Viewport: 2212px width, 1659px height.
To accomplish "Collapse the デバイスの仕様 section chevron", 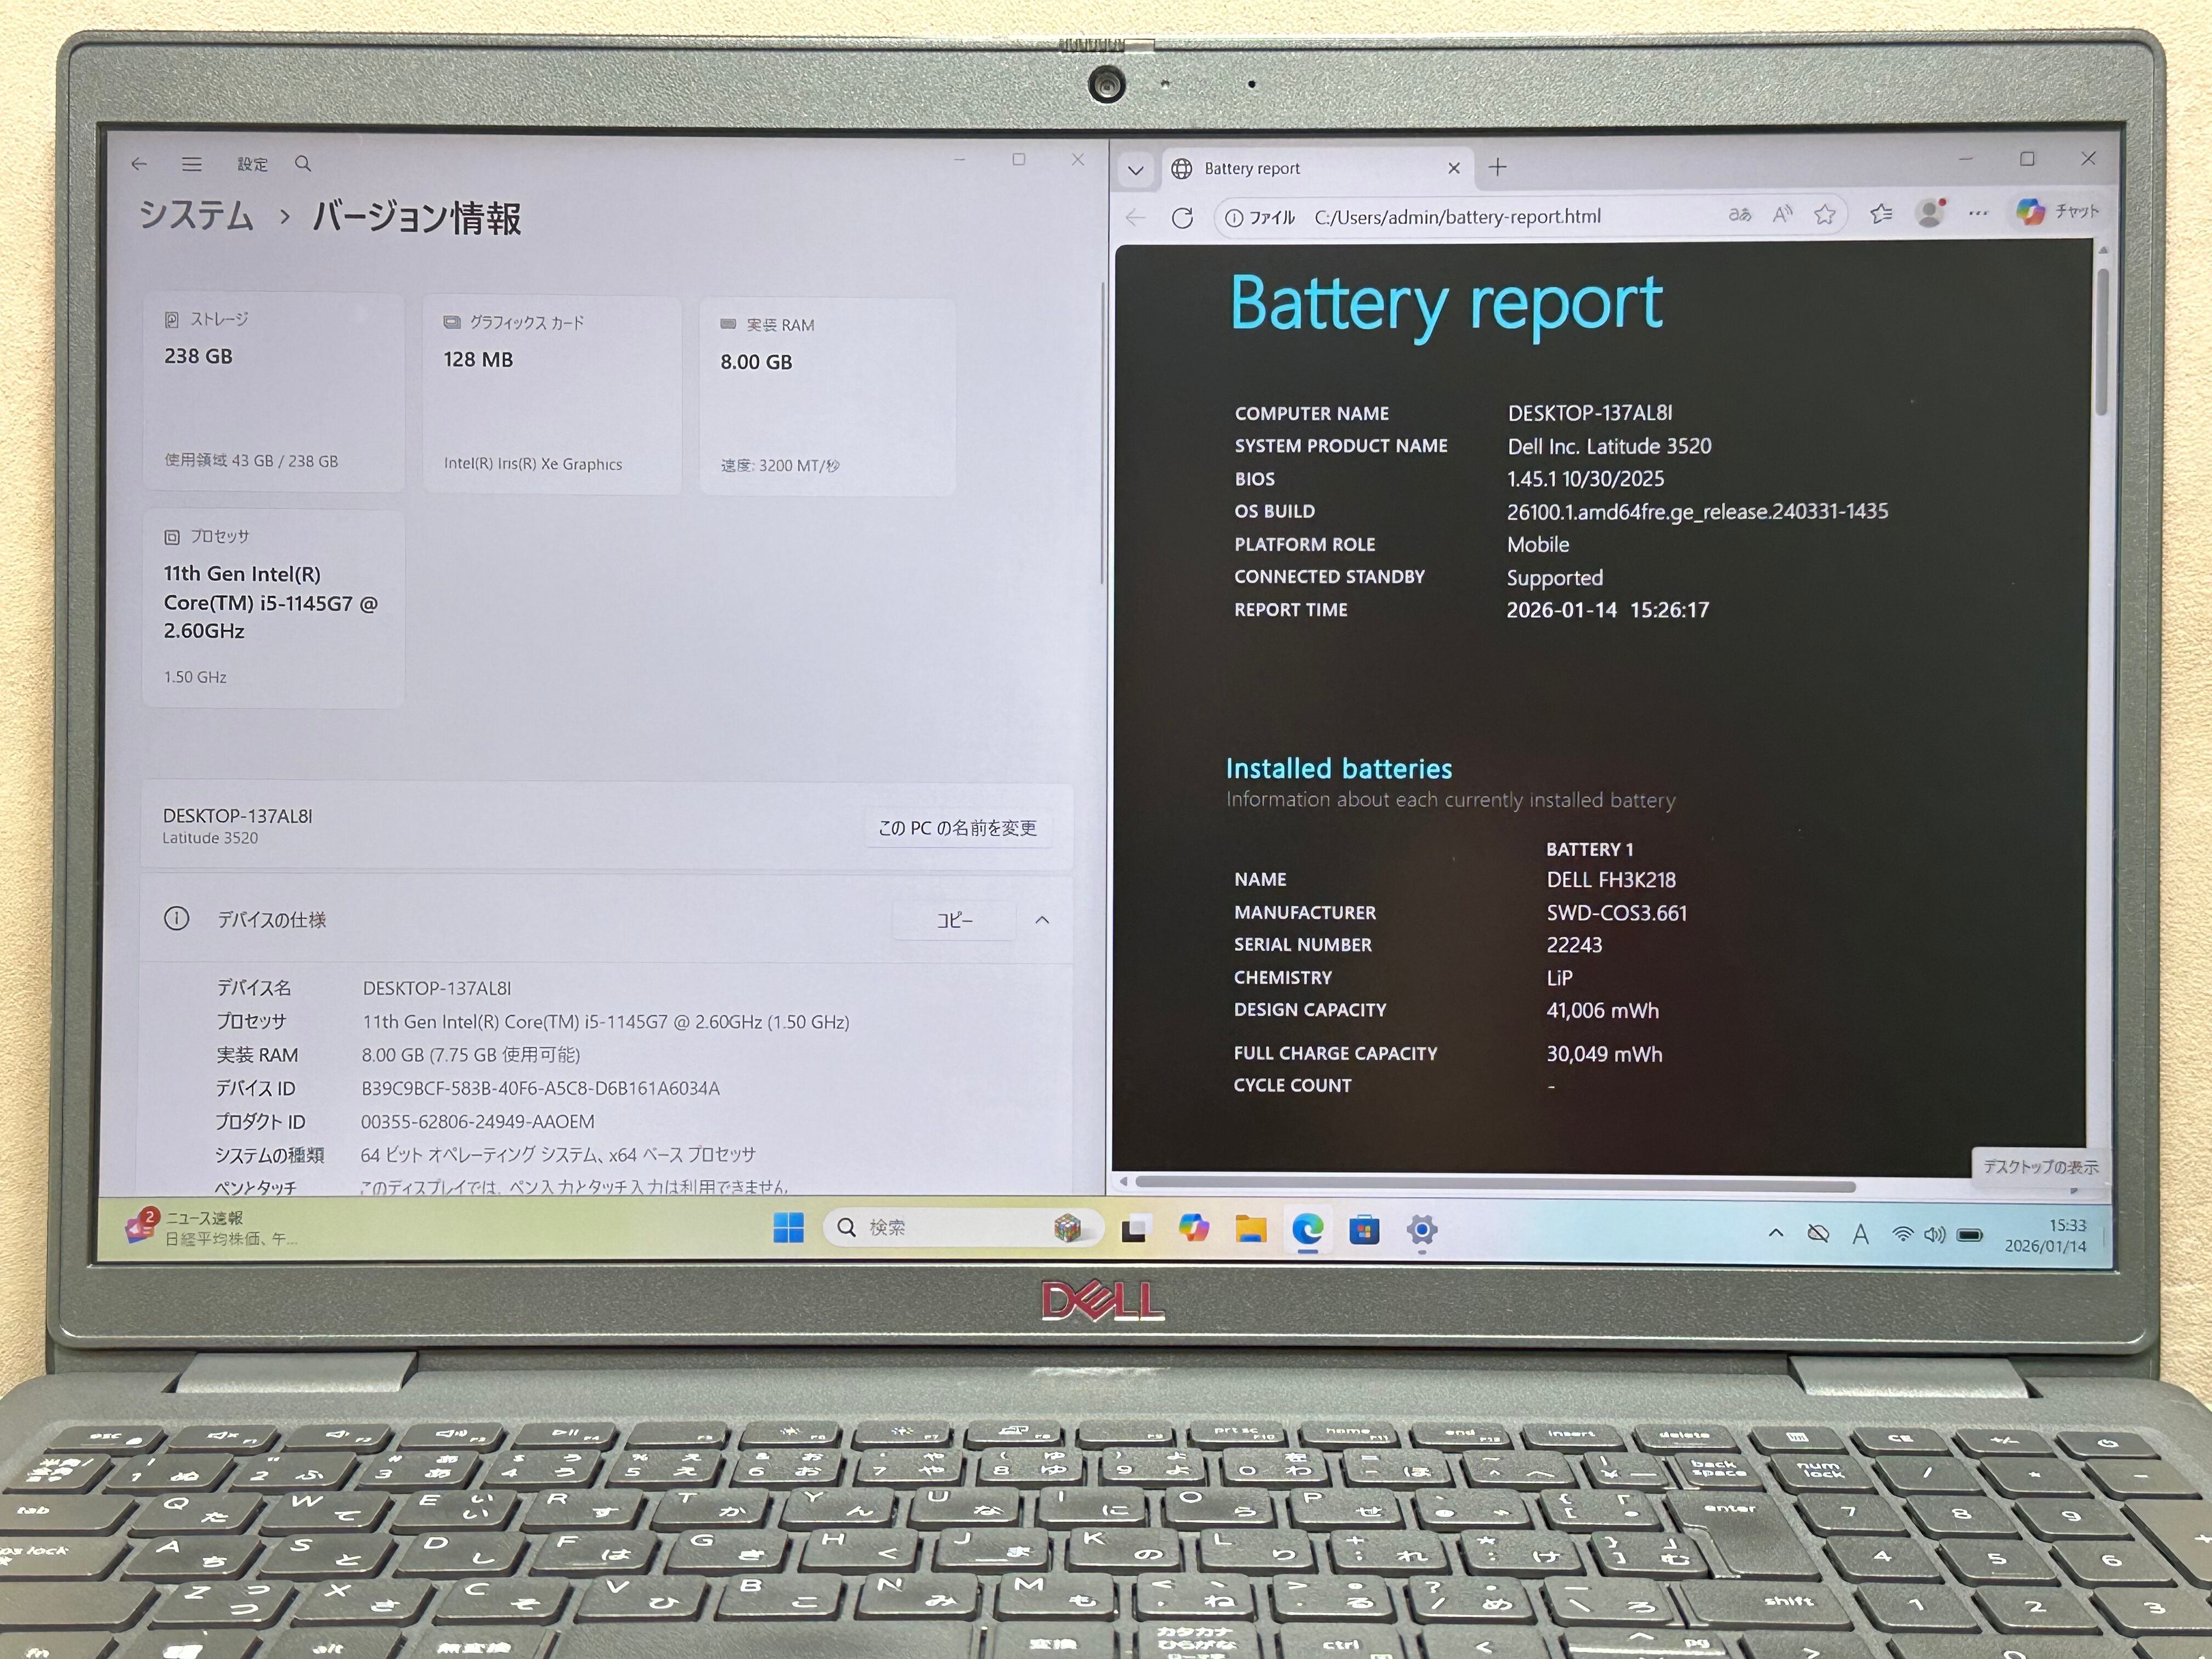I will point(1042,920).
